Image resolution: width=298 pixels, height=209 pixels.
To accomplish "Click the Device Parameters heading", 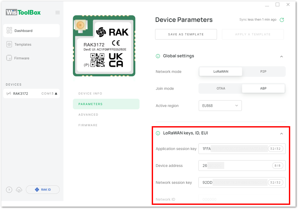I will click(184, 20).
